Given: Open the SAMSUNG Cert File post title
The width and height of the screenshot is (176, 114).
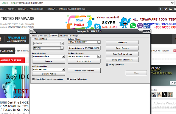Looking at the screenshot, I should (x=15, y=106).
